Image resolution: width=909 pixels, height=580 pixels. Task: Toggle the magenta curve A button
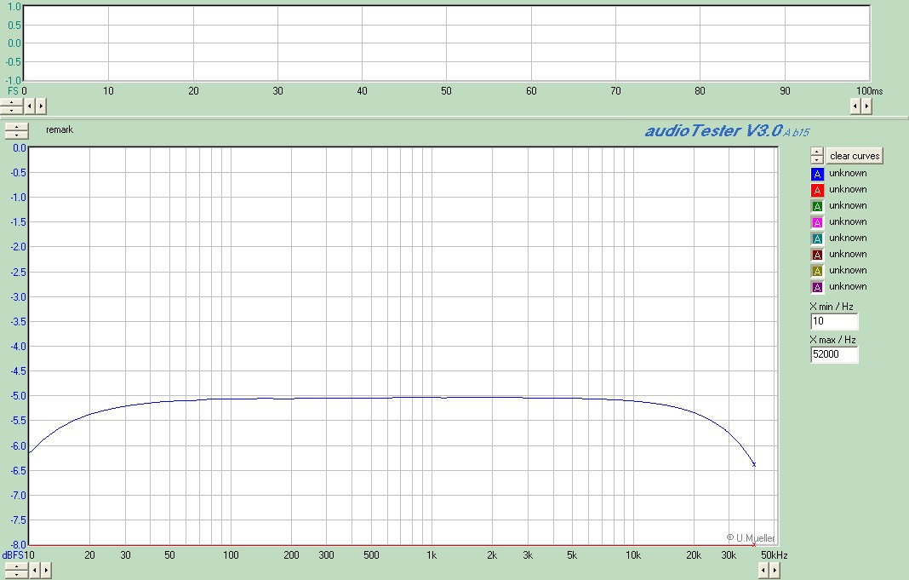(x=817, y=223)
